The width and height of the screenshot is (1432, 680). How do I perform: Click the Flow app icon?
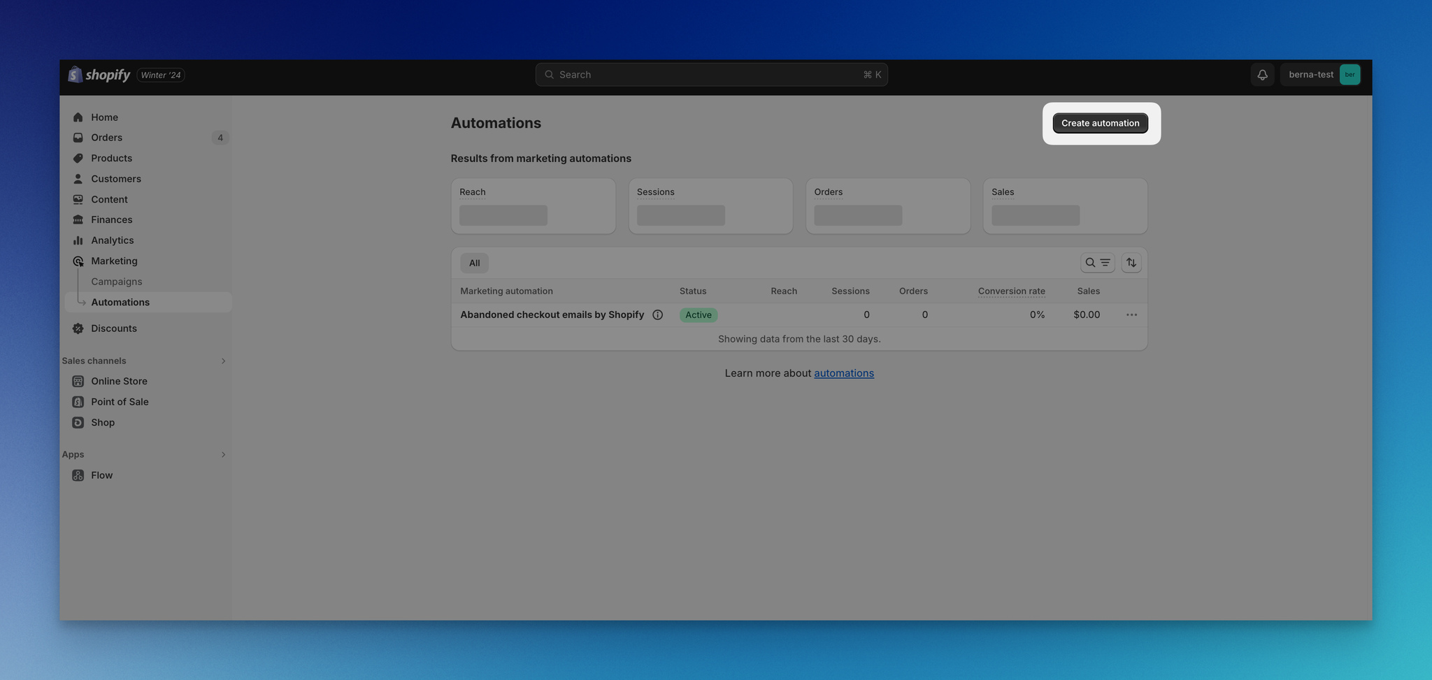point(78,475)
